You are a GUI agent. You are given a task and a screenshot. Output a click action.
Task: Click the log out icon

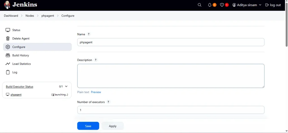(267, 5)
